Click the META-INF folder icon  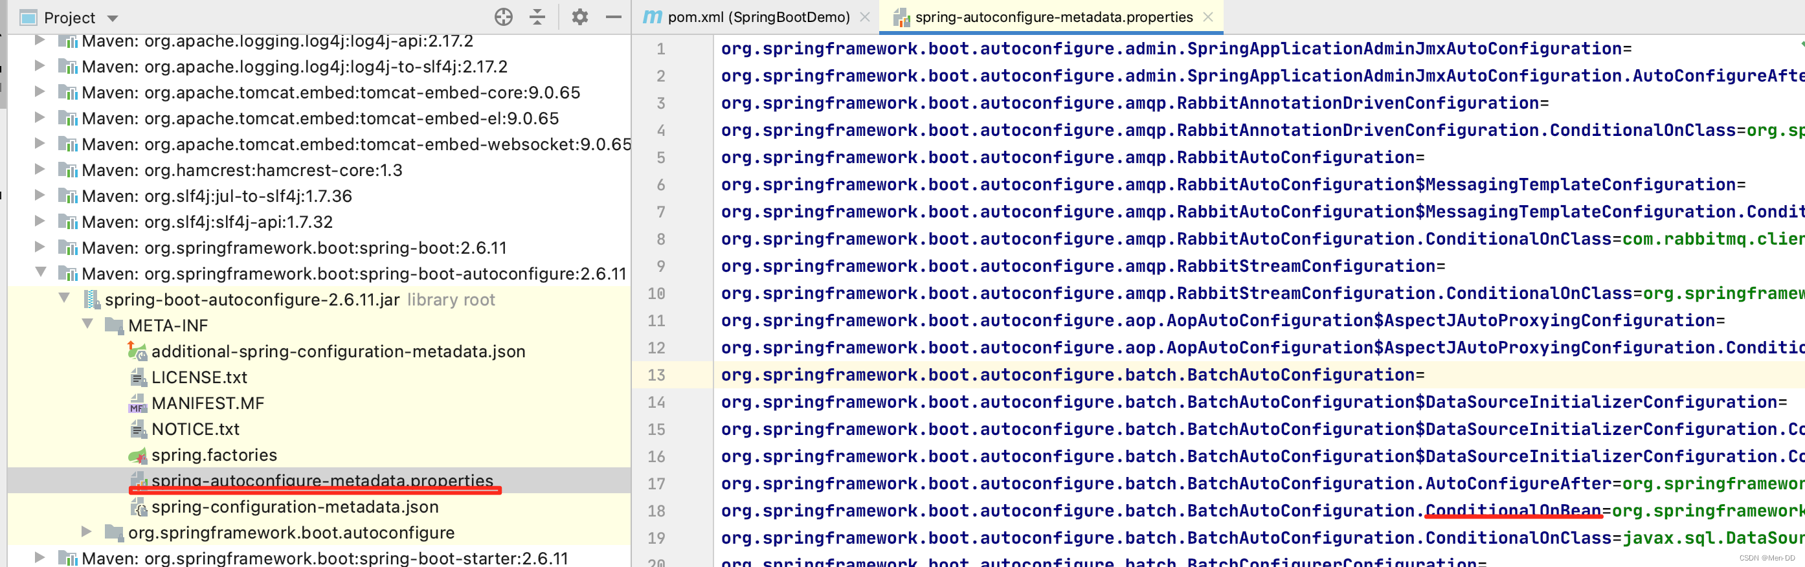point(114,325)
